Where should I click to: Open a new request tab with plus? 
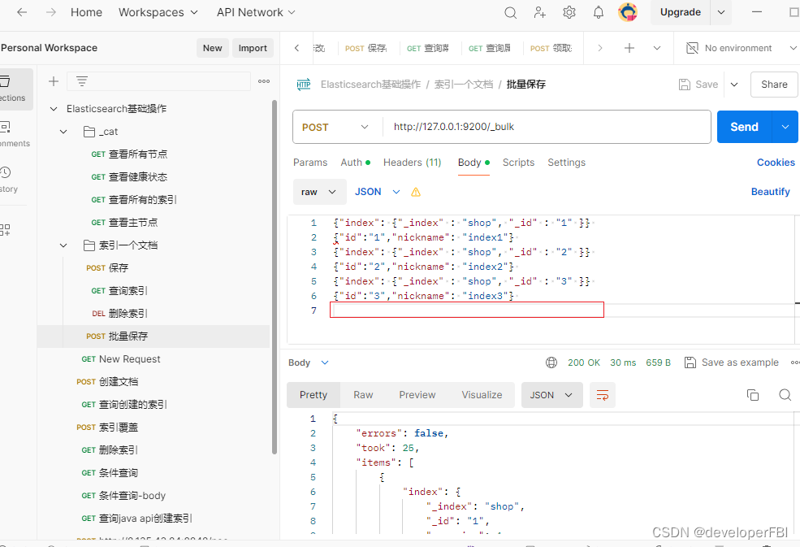pyautogui.click(x=629, y=48)
